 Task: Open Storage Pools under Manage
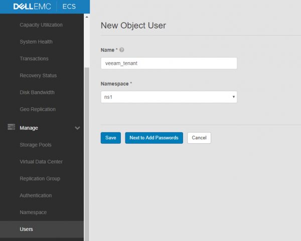pos(35,145)
